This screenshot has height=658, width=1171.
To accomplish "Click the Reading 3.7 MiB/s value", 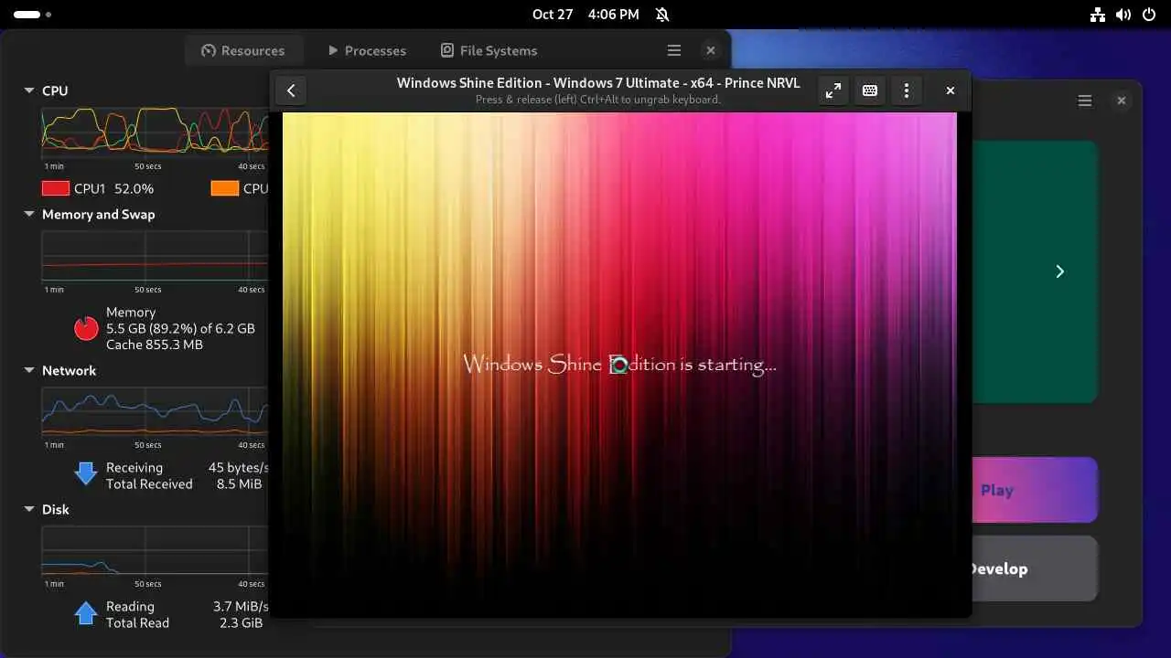I will [x=241, y=607].
